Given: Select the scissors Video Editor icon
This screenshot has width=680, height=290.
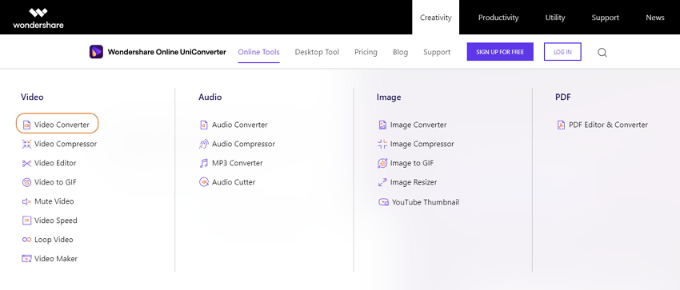Looking at the screenshot, I should [x=27, y=163].
